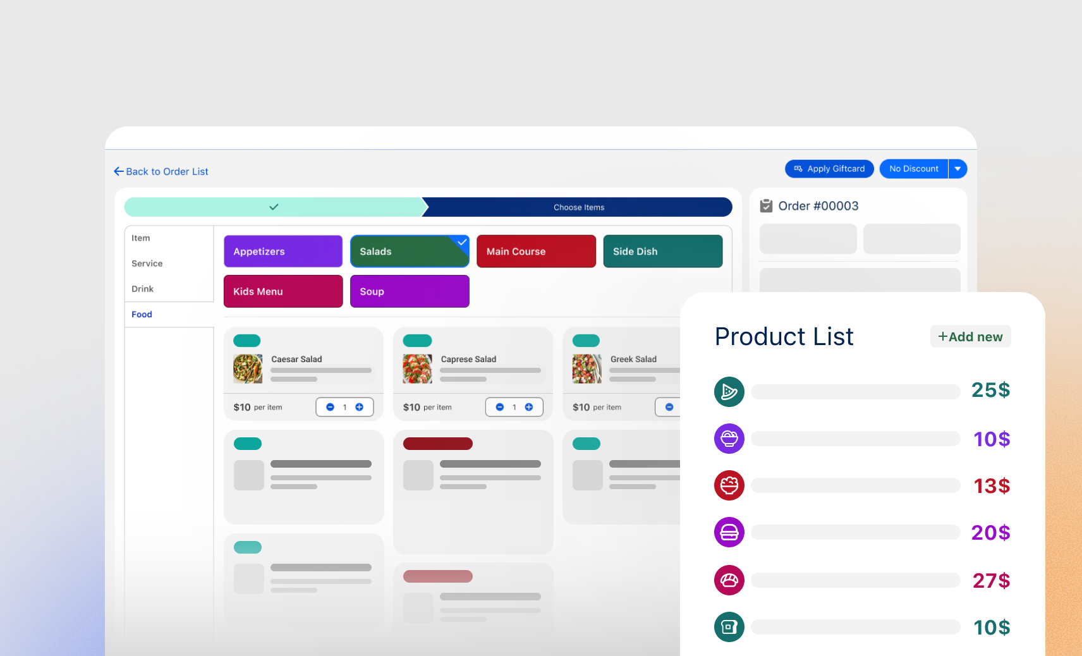
Task: Toggle the checked Salads category
Action: (410, 252)
